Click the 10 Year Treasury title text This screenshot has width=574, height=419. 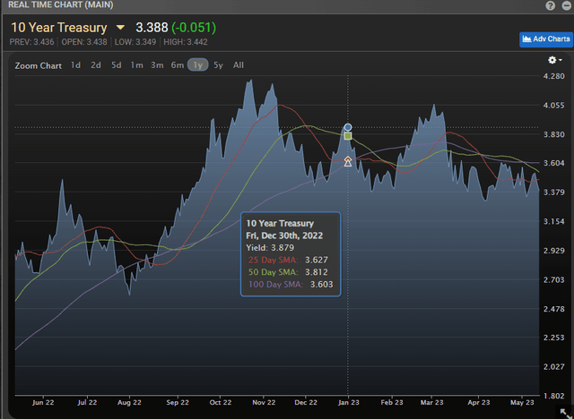[59, 28]
